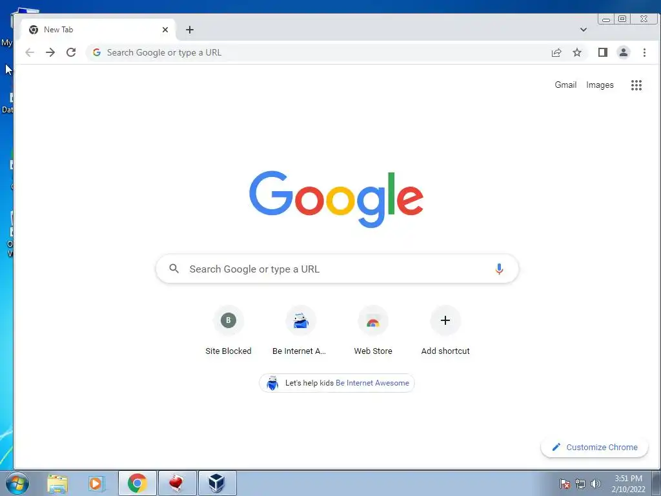The image size is (661, 496).
Task: Focus the Google search box on the page
Action: pyautogui.click(x=337, y=269)
